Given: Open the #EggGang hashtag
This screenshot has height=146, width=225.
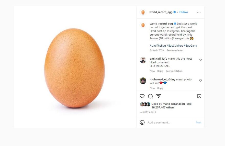Looking at the screenshot, I should [x=190, y=46].
